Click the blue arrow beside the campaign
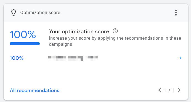191x102 pixels. 179,58
